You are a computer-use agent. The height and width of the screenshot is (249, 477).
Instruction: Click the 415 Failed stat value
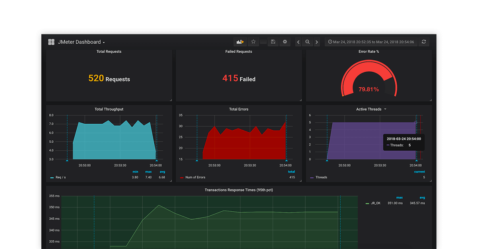238,79
